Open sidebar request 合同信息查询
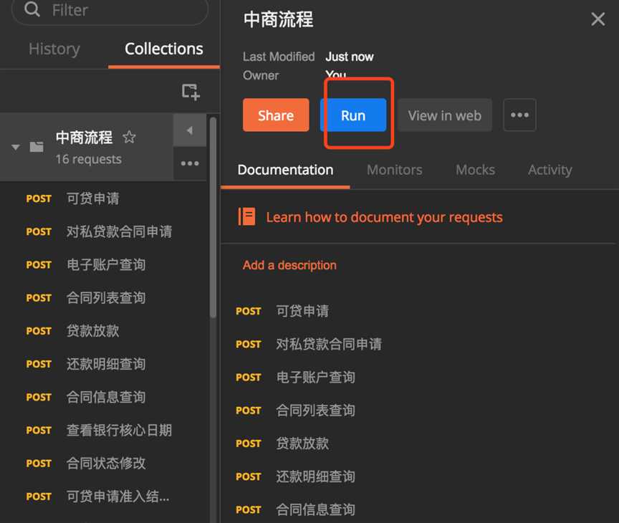The height and width of the screenshot is (523, 619). [105, 397]
